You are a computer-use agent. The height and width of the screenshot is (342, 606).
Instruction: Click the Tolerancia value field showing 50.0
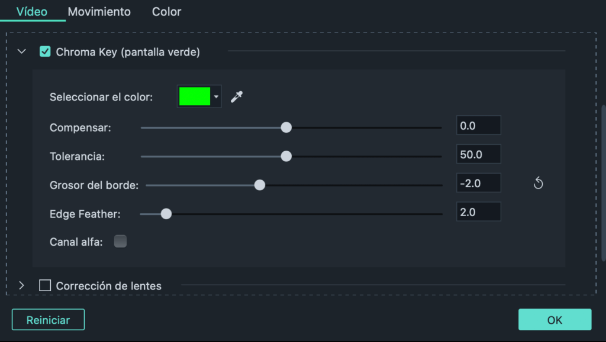coord(478,154)
